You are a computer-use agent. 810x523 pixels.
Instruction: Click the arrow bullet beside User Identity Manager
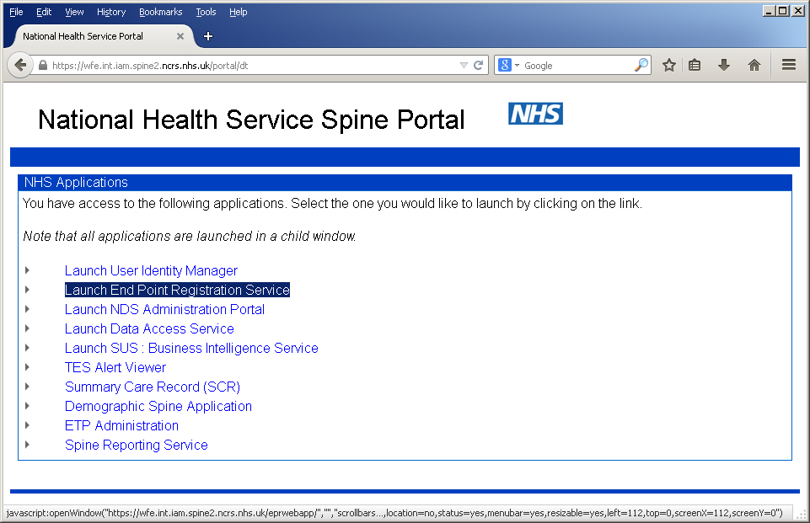[x=27, y=270]
